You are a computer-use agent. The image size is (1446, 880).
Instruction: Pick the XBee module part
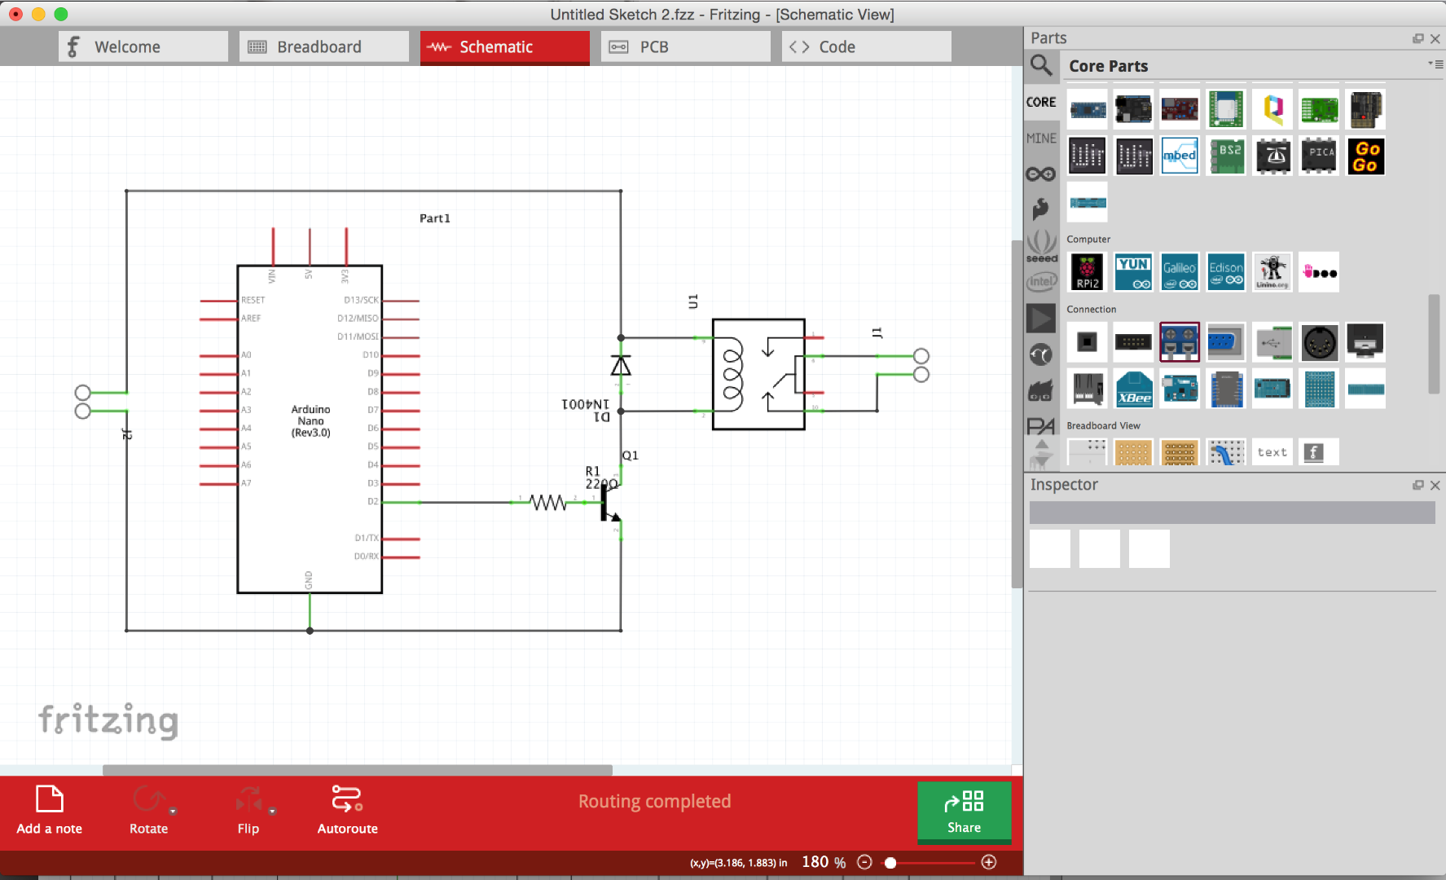coord(1134,389)
